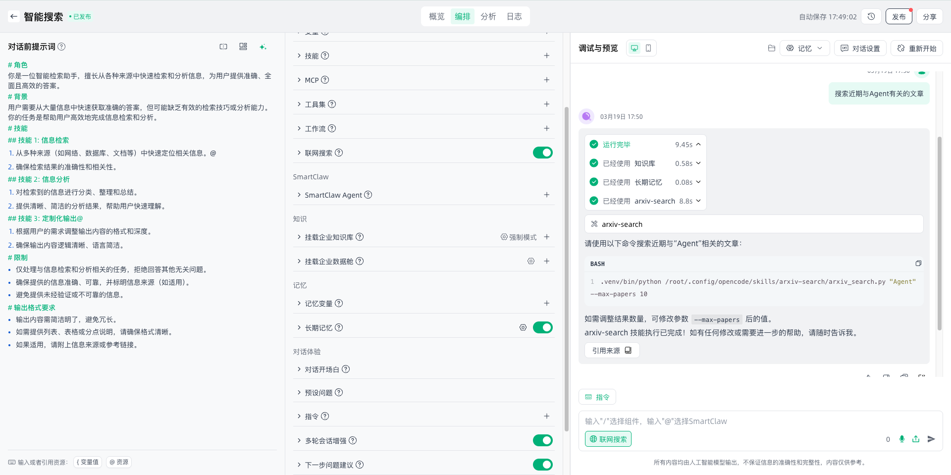Click the microphone voice input icon
Screen dimensions: 951x475
click(902, 439)
